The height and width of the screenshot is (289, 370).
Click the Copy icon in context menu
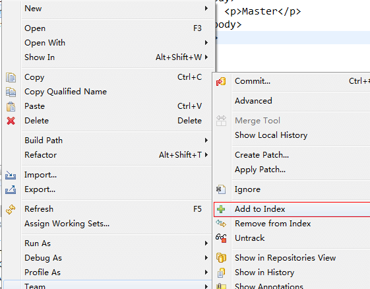(11, 77)
